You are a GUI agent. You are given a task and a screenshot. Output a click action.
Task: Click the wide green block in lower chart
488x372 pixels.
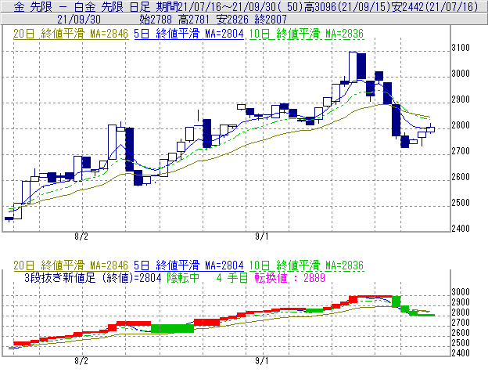click(172, 328)
